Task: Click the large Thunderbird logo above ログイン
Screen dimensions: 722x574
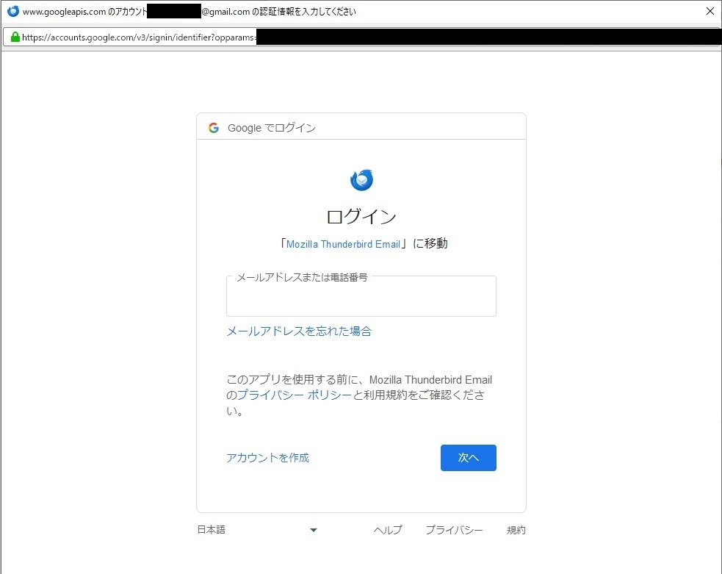Action: pyautogui.click(x=361, y=179)
